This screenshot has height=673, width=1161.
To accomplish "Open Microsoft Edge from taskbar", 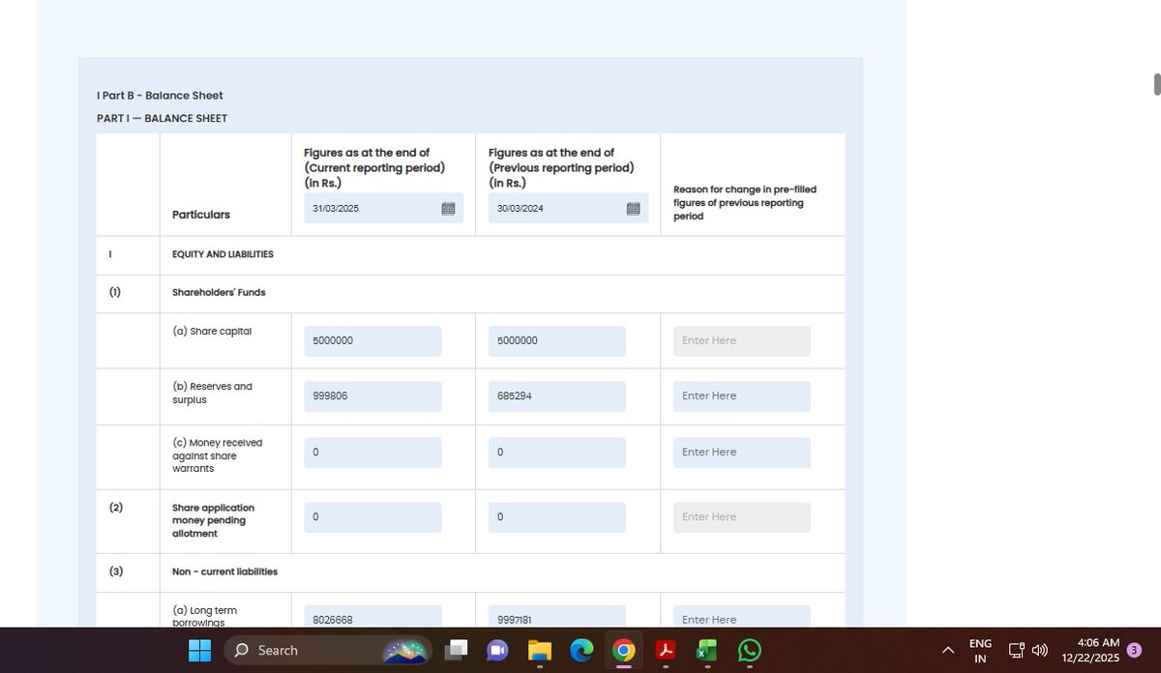I will point(581,651).
